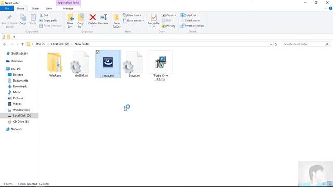
Task: Refresh the folder view
Action: tap(276, 44)
